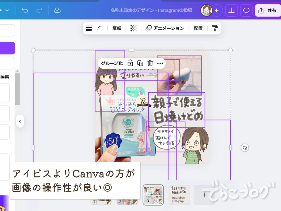Open the analytics chart icon
The height and width of the screenshot is (211, 281).
click(231, 10)
